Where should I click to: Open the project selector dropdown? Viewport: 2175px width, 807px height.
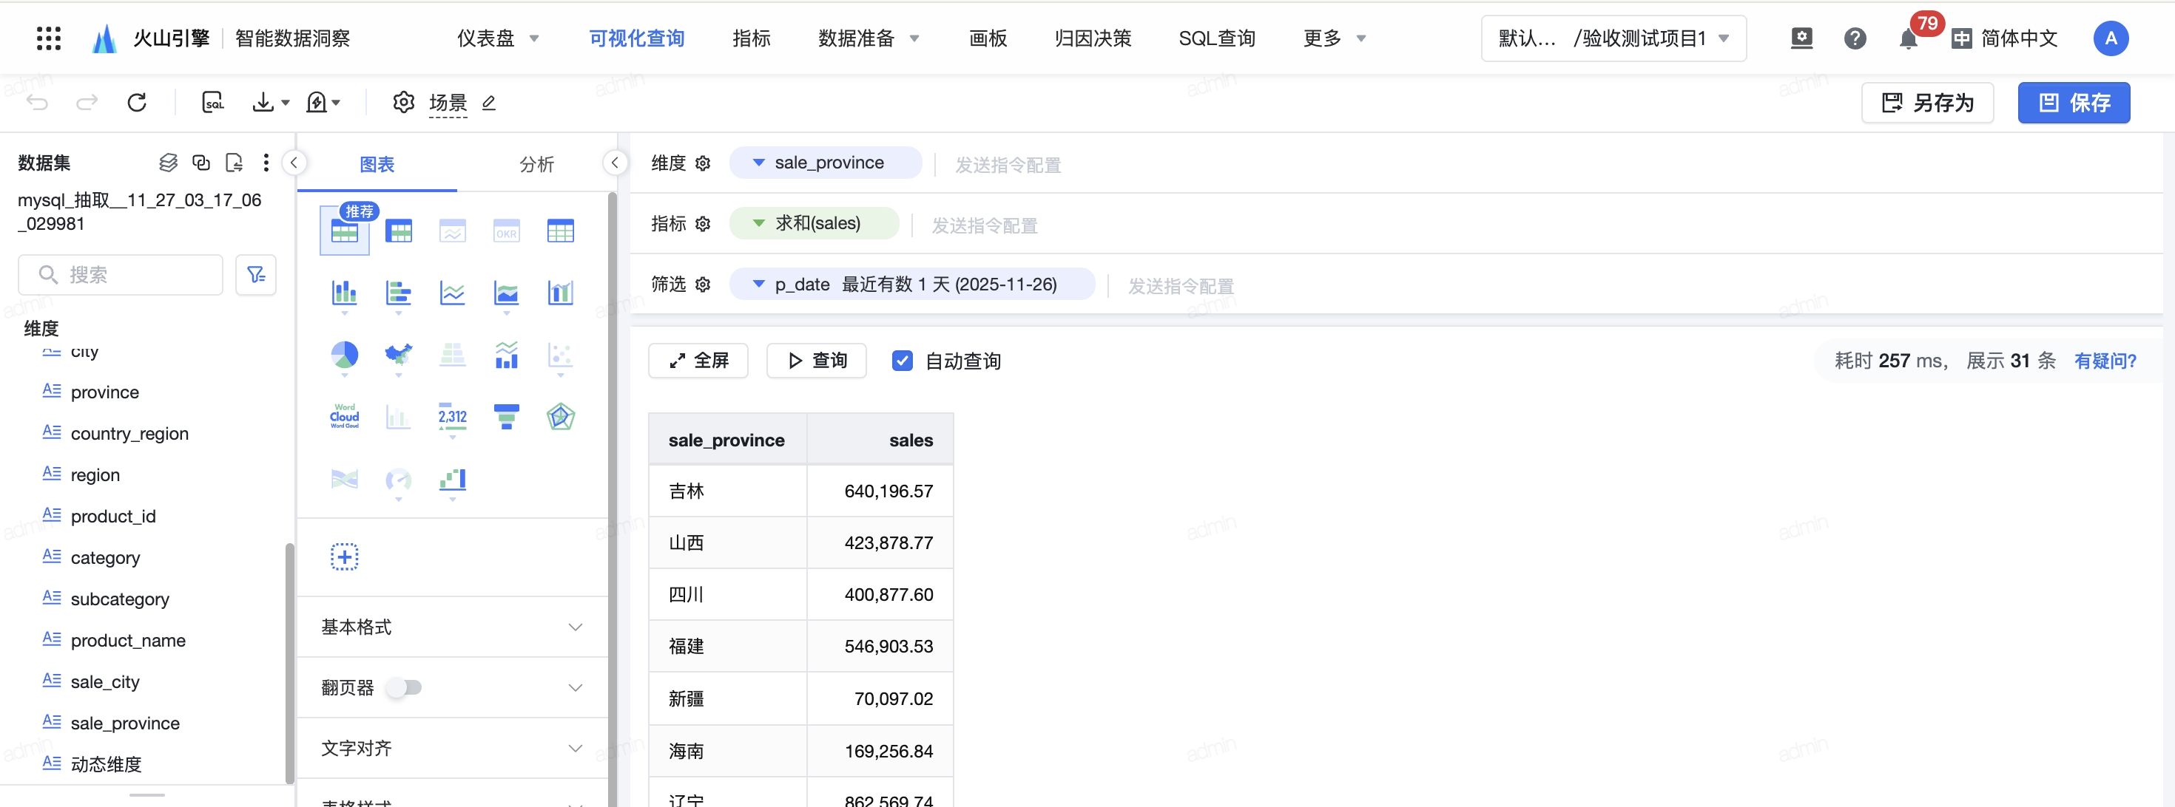pyautogui.click(x=1613, y=38)
